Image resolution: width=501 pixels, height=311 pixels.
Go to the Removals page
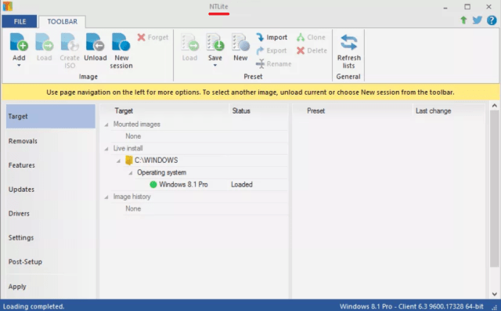click(50, 141)
